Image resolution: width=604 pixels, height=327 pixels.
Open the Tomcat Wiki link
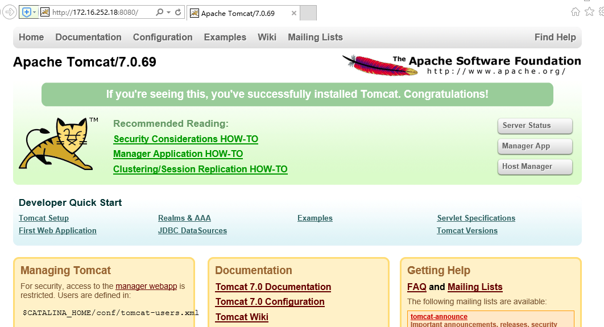pyautogui.click(x=242, y=317)
